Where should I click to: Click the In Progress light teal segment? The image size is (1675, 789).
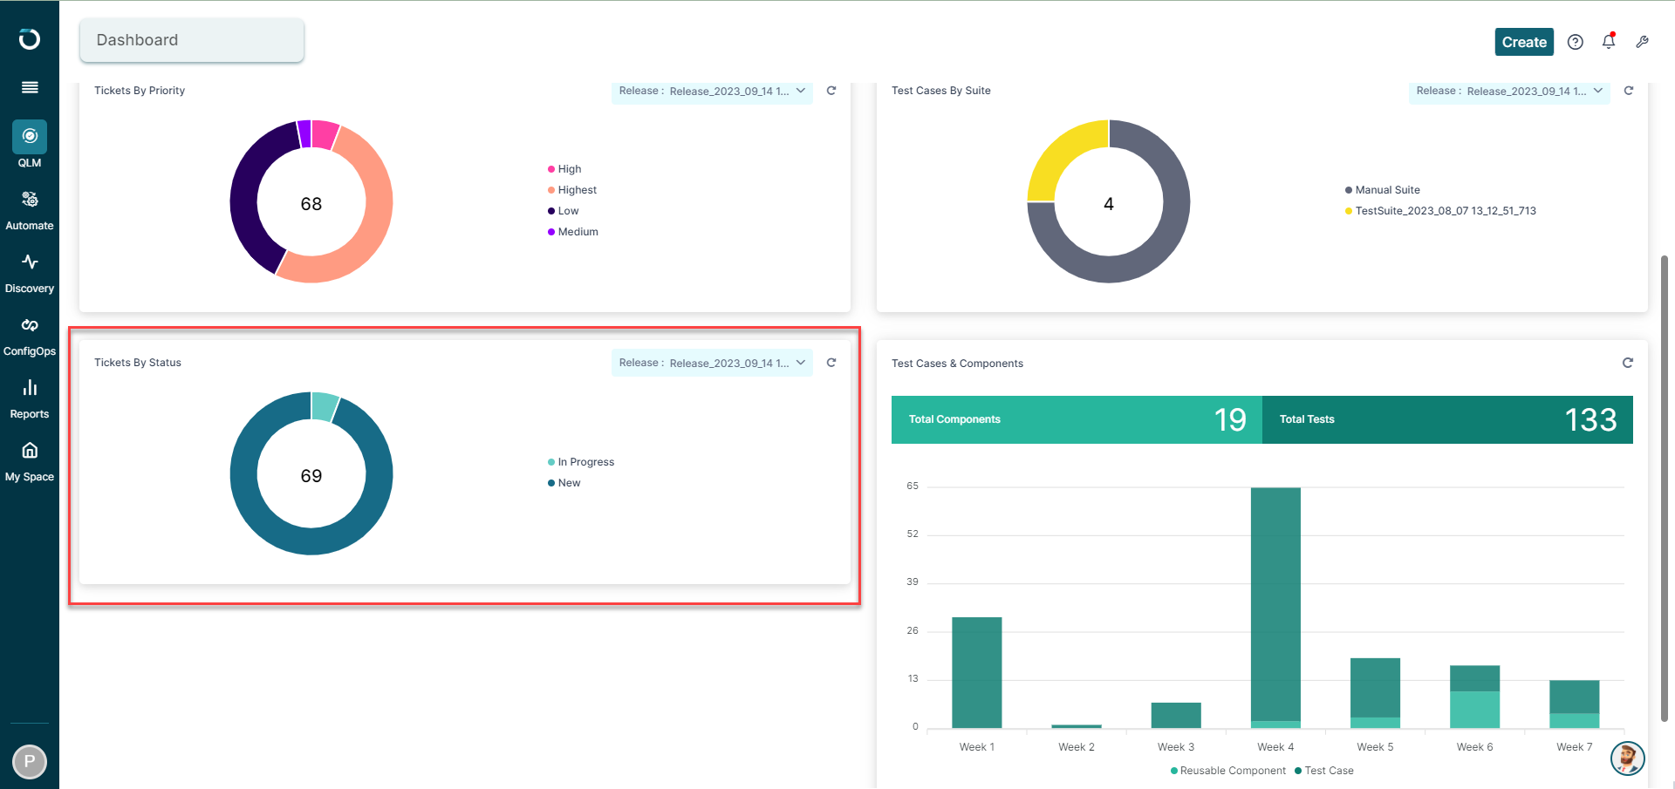pos(324,406)
